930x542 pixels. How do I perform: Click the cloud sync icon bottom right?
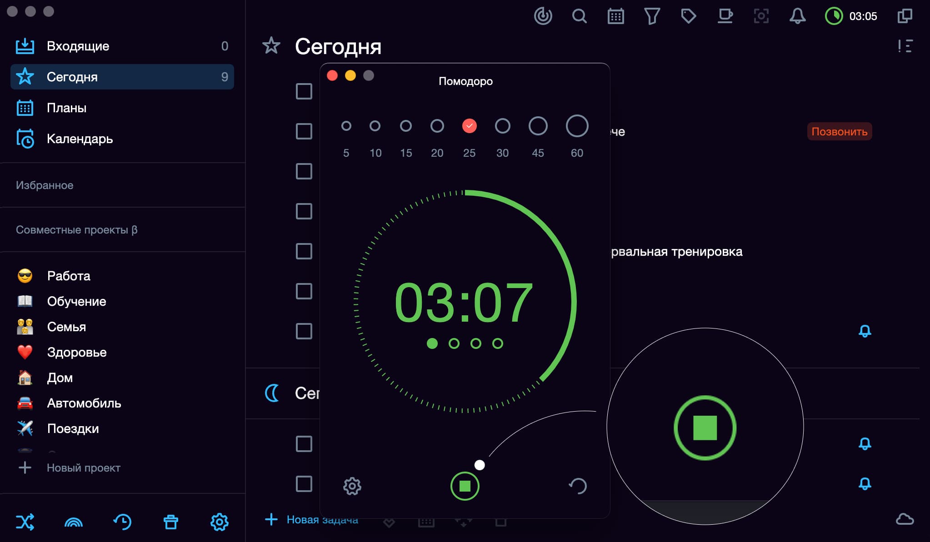905,519
